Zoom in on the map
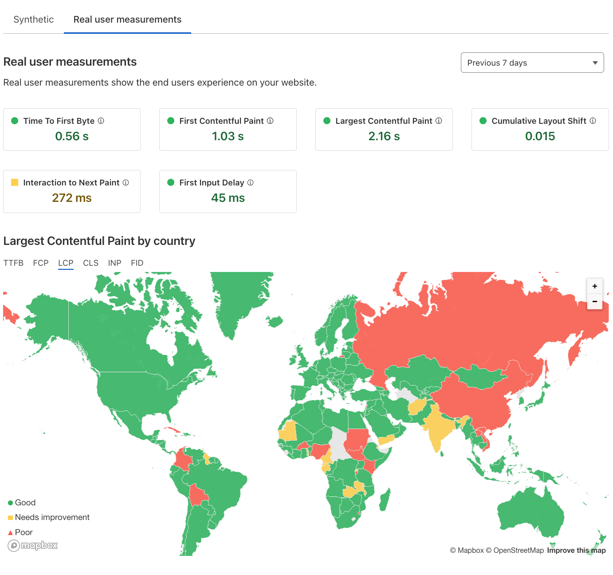This screenshot has height=575, width=613. pos(594,286)
